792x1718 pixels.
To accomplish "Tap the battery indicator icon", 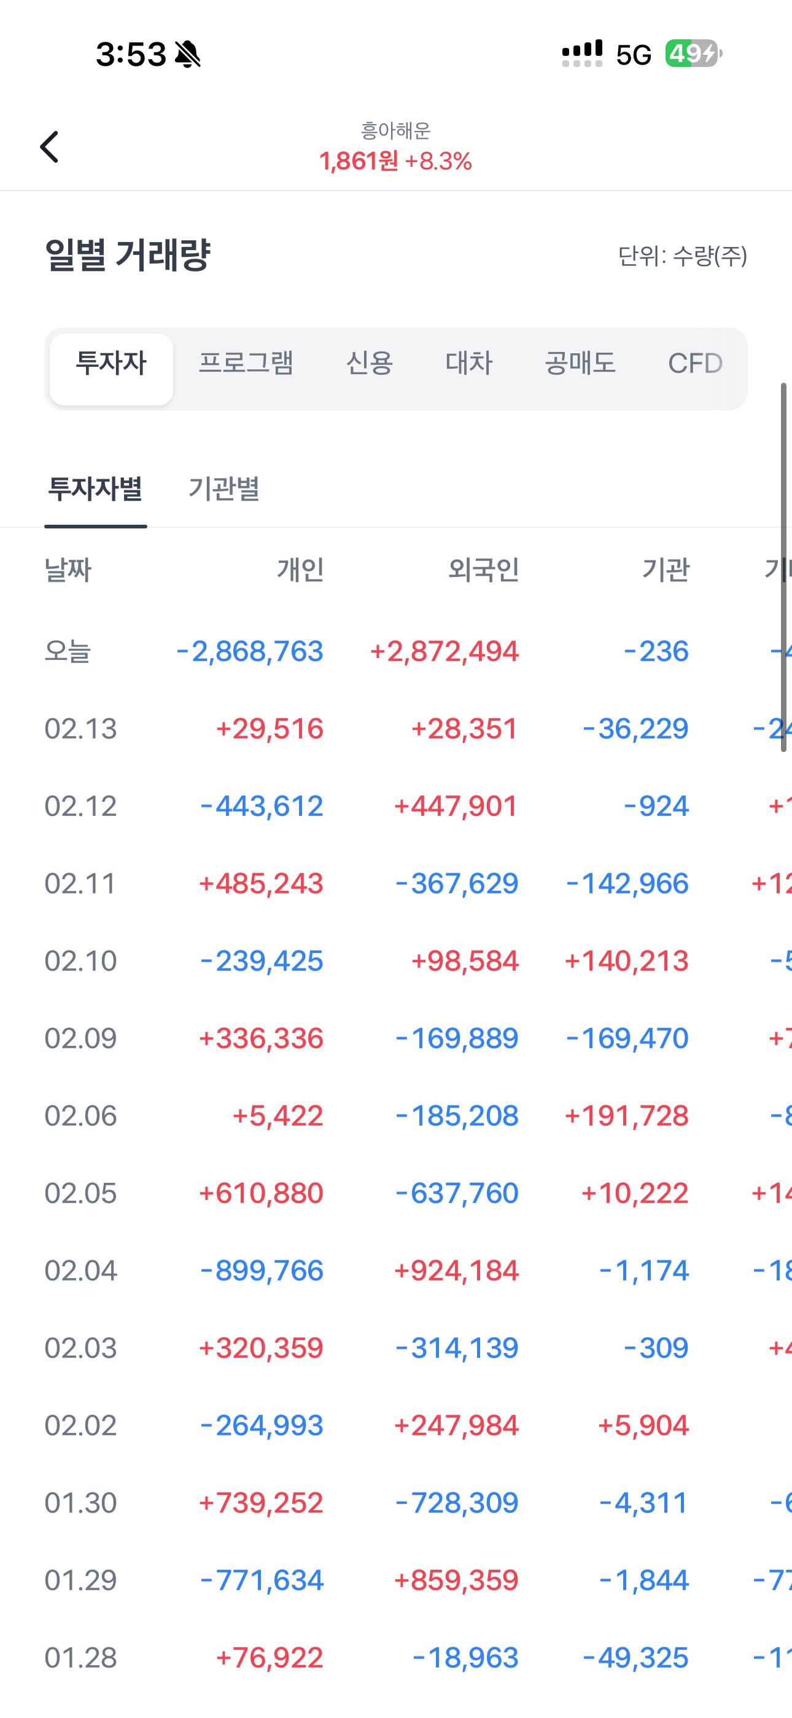I will click(693, 53).
